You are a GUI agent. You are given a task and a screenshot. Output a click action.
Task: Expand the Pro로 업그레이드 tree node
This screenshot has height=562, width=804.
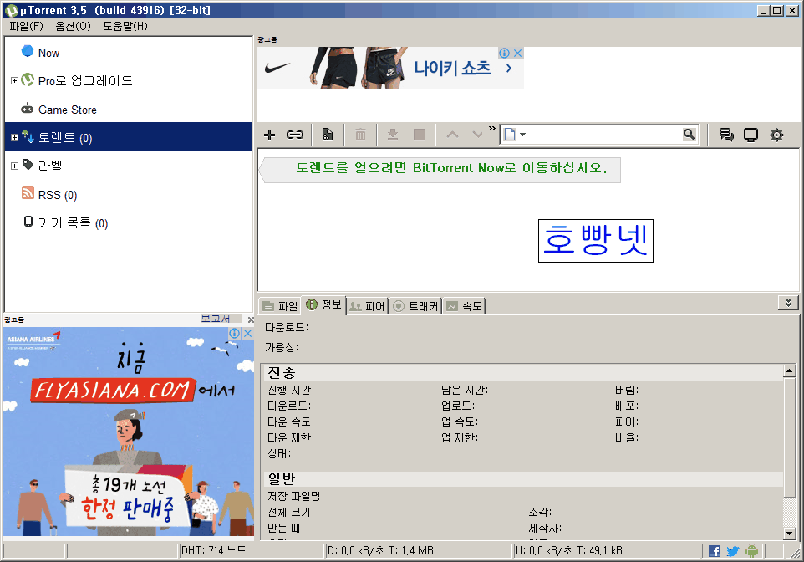[x=14, y=80]
